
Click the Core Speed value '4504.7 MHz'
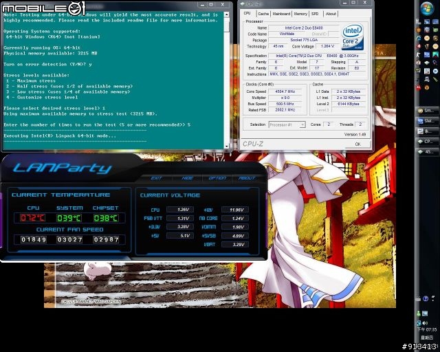285,91
